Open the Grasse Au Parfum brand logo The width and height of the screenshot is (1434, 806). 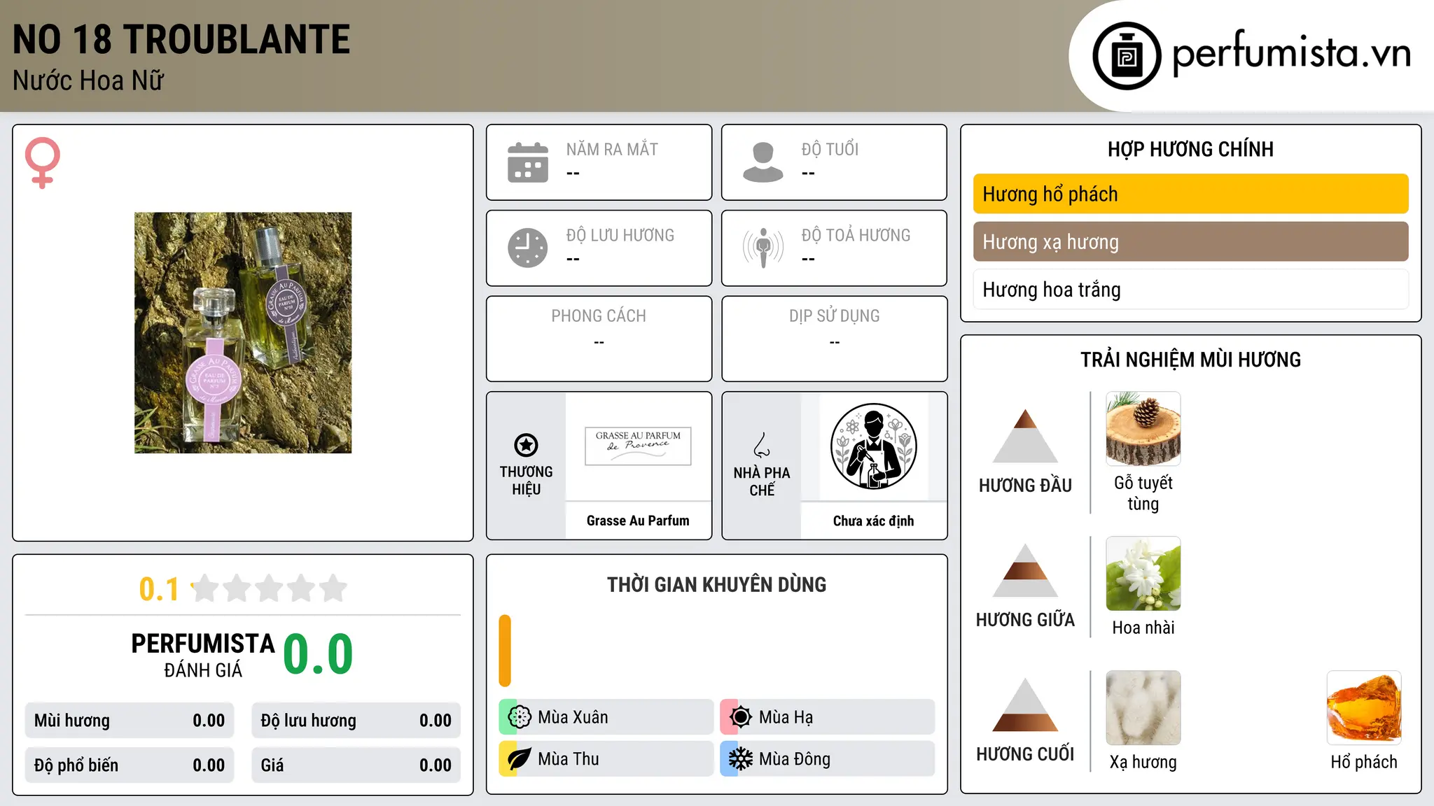point(638,446)
